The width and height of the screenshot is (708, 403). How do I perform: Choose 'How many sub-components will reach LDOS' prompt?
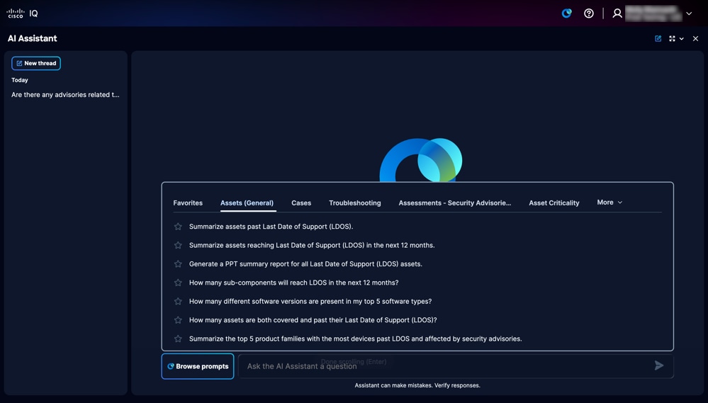[x=293, y=283]
